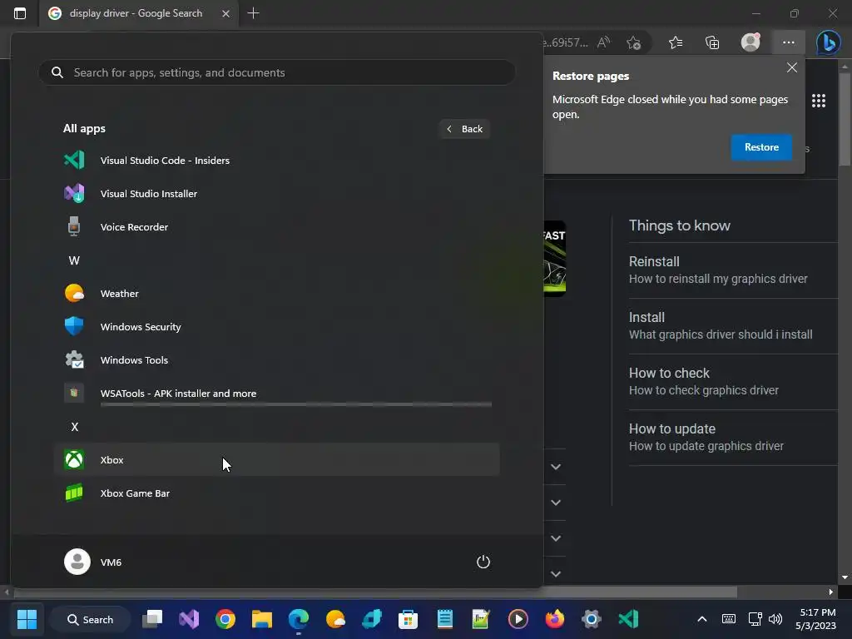
Task: Launch Windows Security from the list
Action: (x=276, y=326)
